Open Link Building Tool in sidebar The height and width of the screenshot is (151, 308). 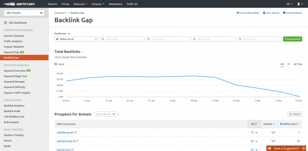14,117
